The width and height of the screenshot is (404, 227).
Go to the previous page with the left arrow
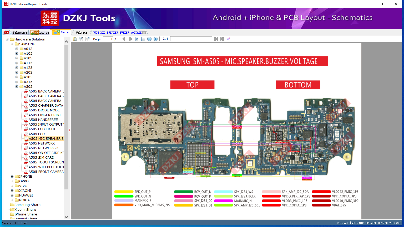[x=124, y=39]
